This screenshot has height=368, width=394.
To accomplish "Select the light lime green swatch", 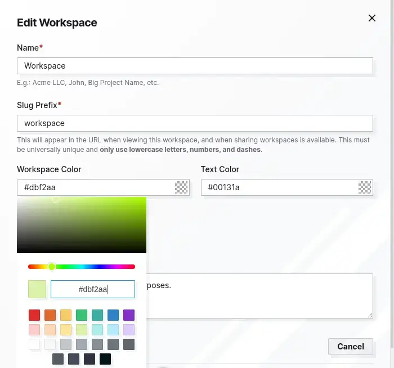I will tap(82, 330).
